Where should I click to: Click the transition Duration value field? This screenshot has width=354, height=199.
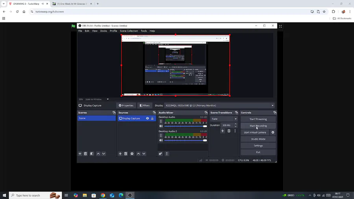click(227, 125)
